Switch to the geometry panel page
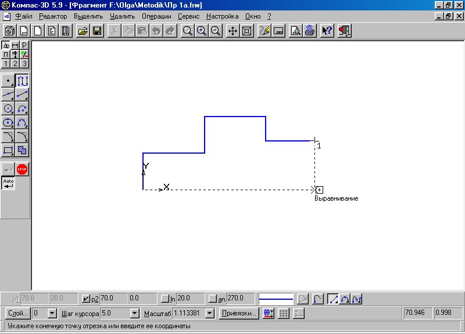Screen dimensions: 465x334 coord(6,45)
